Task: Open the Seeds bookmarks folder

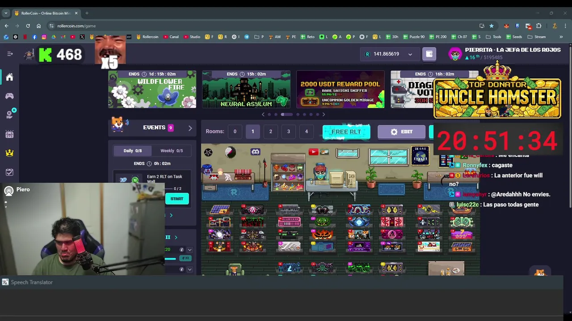Action: pyautogui.click(x=514, y=37)
